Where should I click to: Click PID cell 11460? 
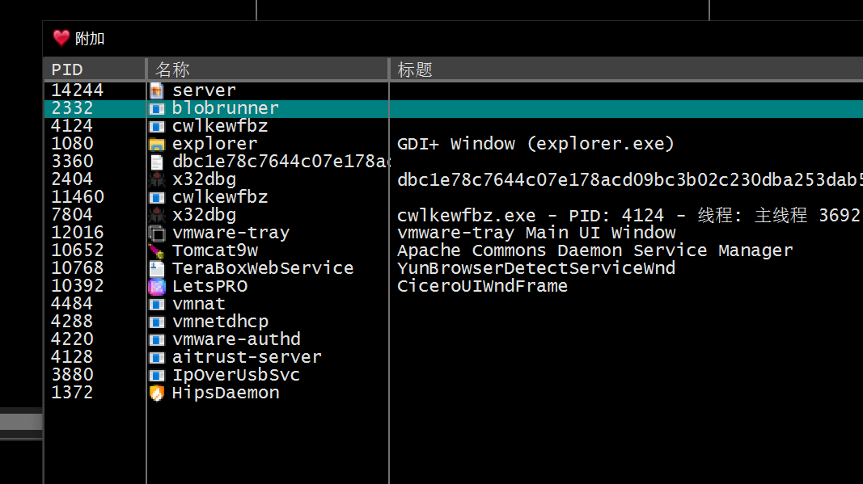coord(78,197)
